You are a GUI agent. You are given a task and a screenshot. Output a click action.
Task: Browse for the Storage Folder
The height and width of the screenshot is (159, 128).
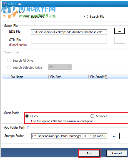[x=114, y=136]
